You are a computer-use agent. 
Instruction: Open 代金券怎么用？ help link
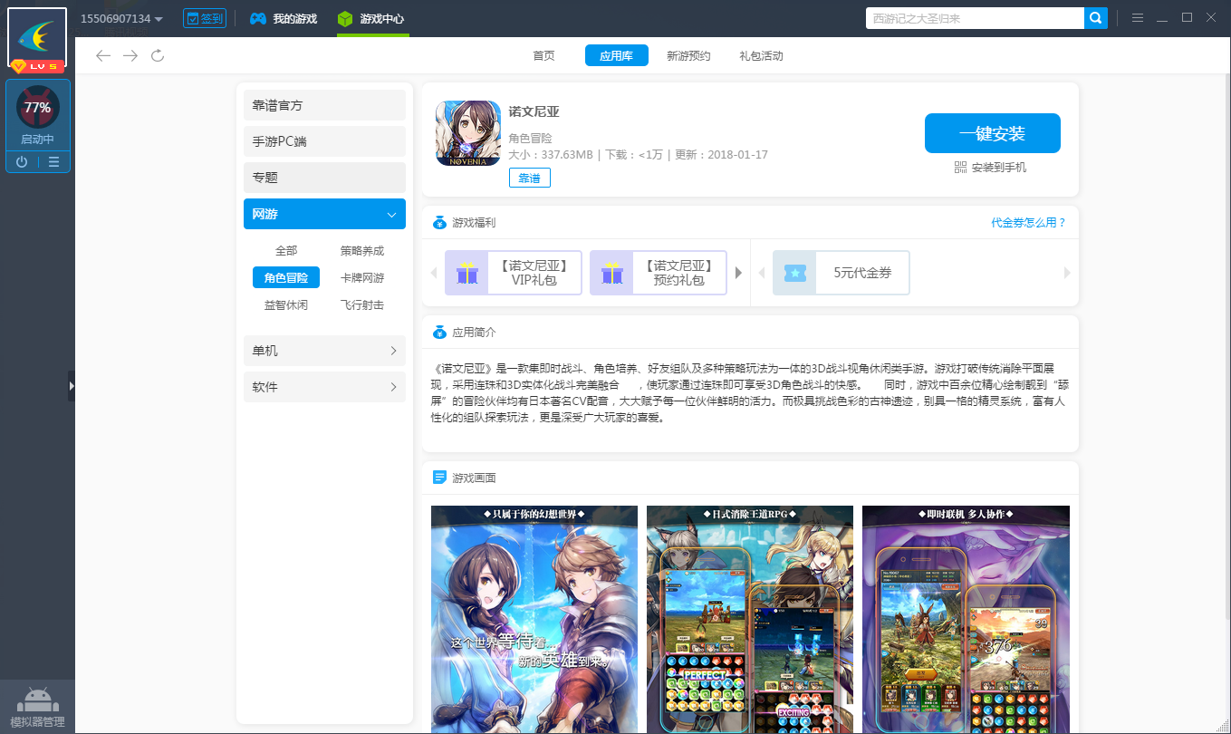1028,223
